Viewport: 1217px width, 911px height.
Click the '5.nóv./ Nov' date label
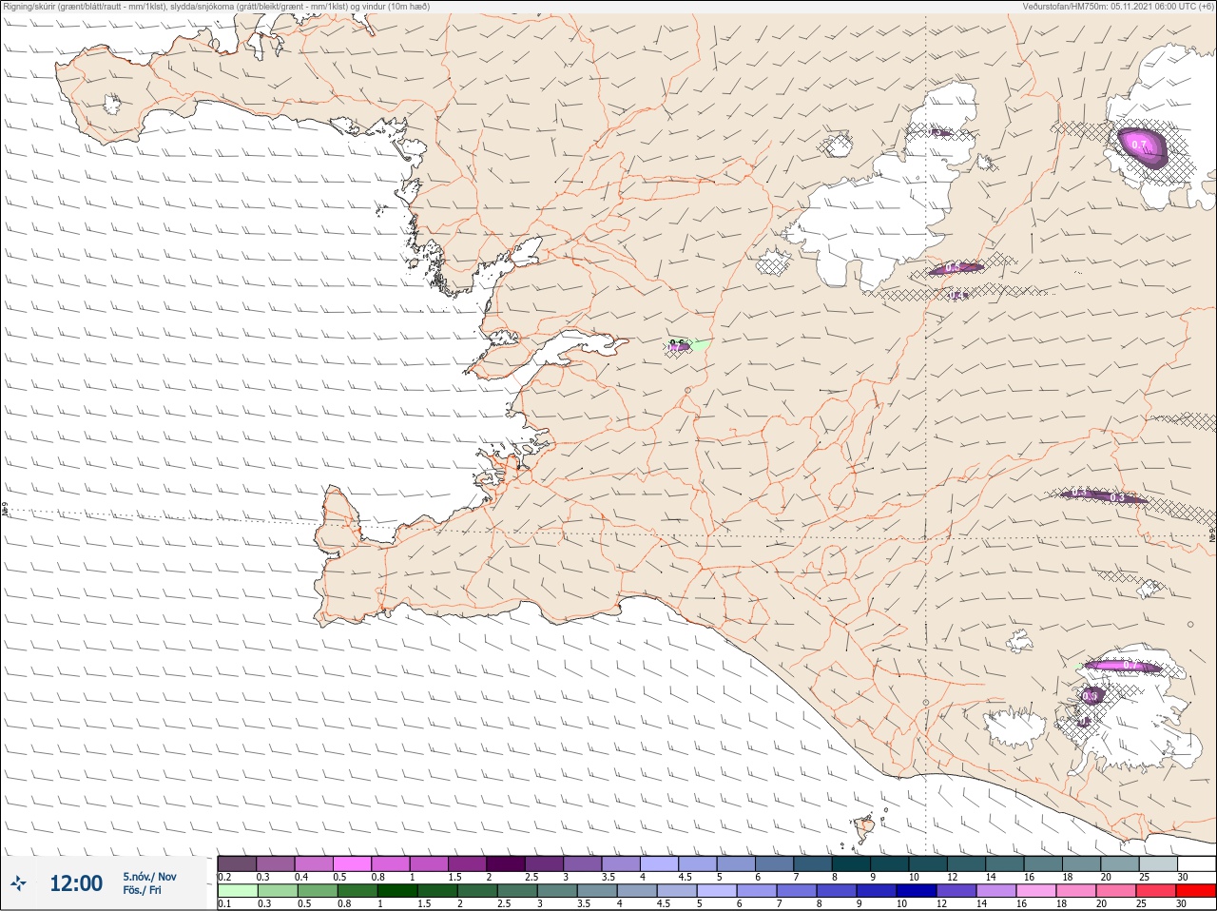tap(149, 877)
